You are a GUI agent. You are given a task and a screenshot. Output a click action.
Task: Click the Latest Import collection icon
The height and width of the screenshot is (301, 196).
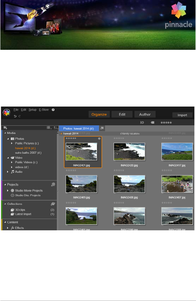(12, 214)
